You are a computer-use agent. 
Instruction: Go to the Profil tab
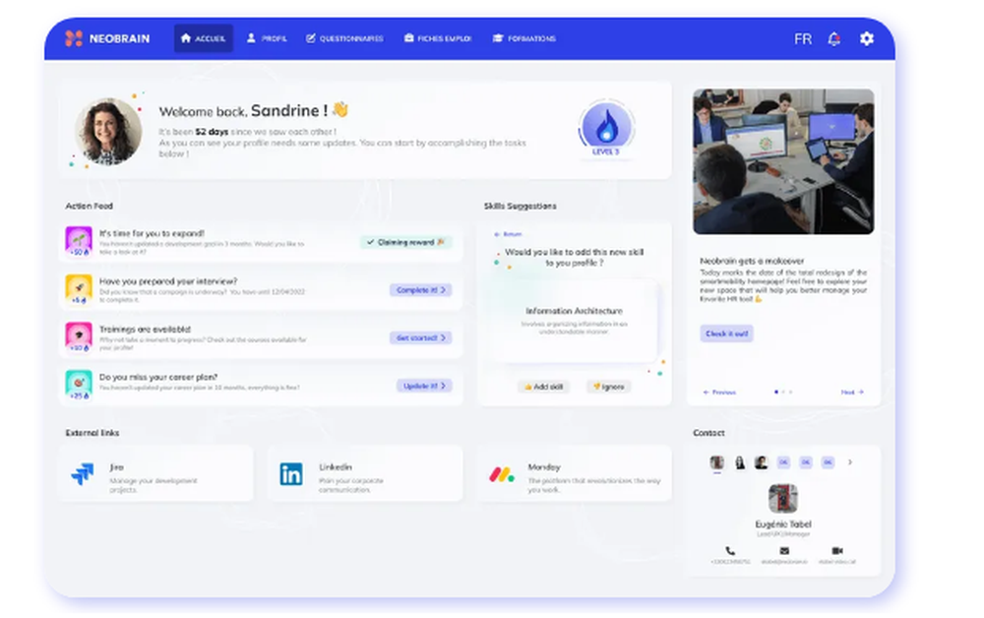click(267, 38)
